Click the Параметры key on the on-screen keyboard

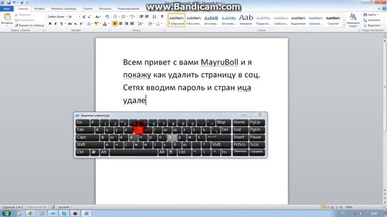(x=241, y=153)
